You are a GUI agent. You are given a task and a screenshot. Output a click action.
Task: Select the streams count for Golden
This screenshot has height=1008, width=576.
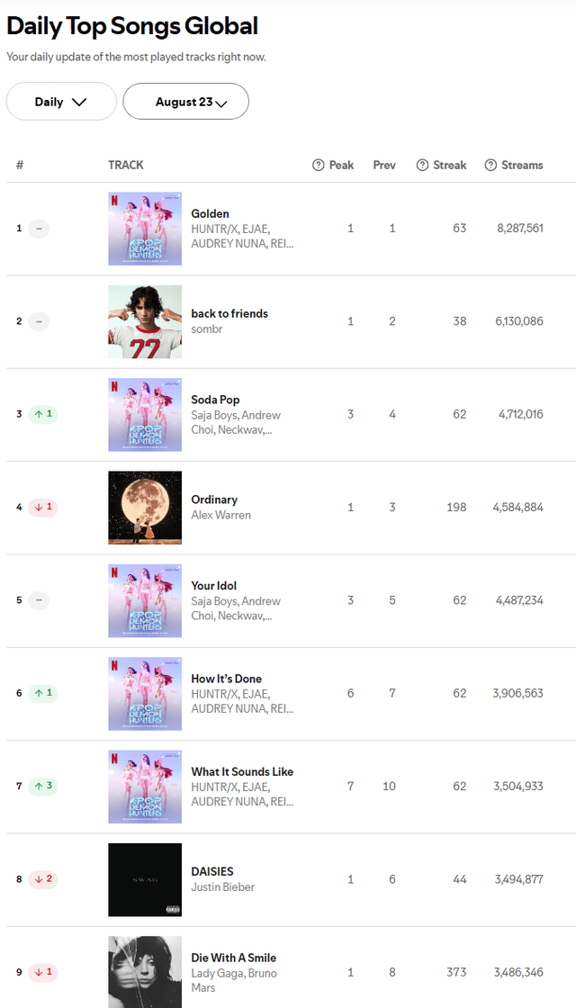coord(519,228)
